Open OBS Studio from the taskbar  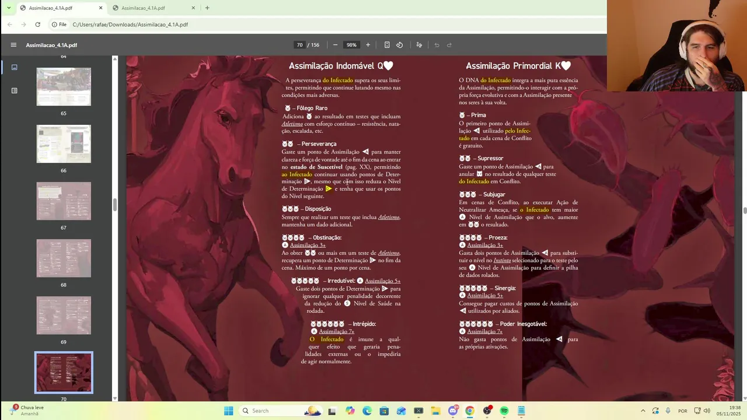tap(487, 411)
